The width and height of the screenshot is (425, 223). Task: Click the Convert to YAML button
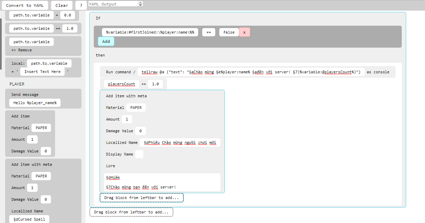[24, 5]
